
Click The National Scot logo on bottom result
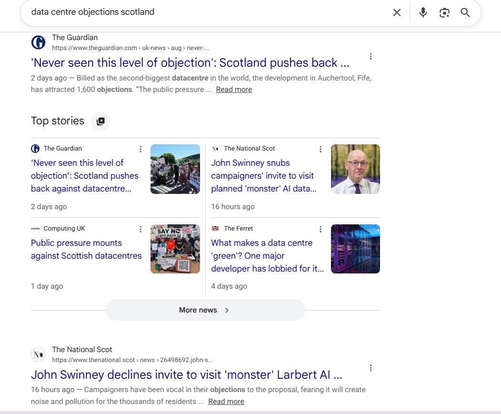click(39, 354)
